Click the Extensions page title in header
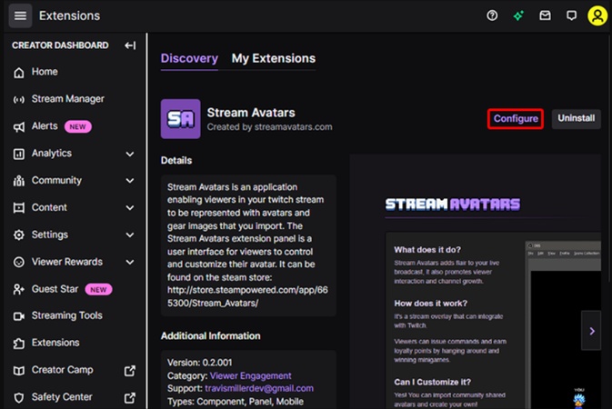 (x=69, y=16)
